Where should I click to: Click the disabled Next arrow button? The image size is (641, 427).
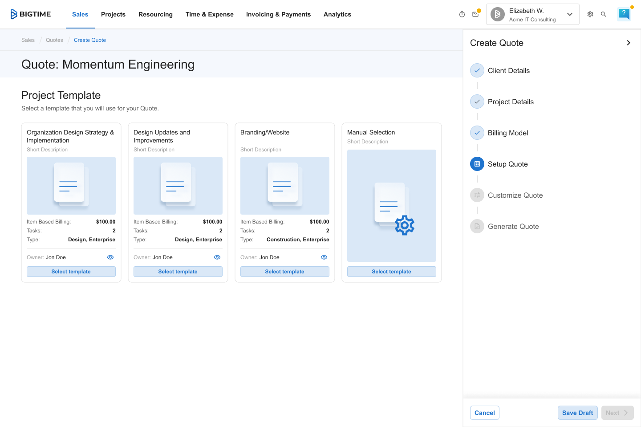click(x=617, y=413)
